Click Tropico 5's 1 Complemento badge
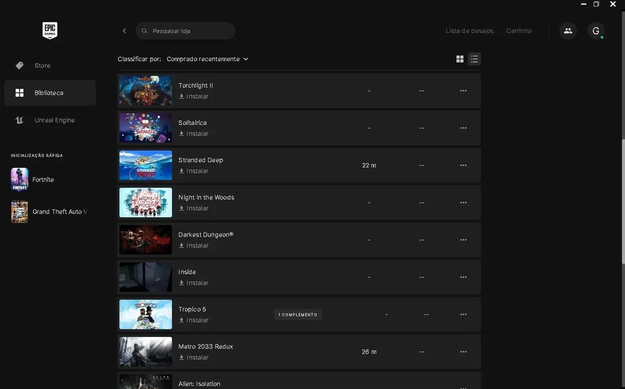This screenshot has height=389, width=625. [x=298, y=315]
